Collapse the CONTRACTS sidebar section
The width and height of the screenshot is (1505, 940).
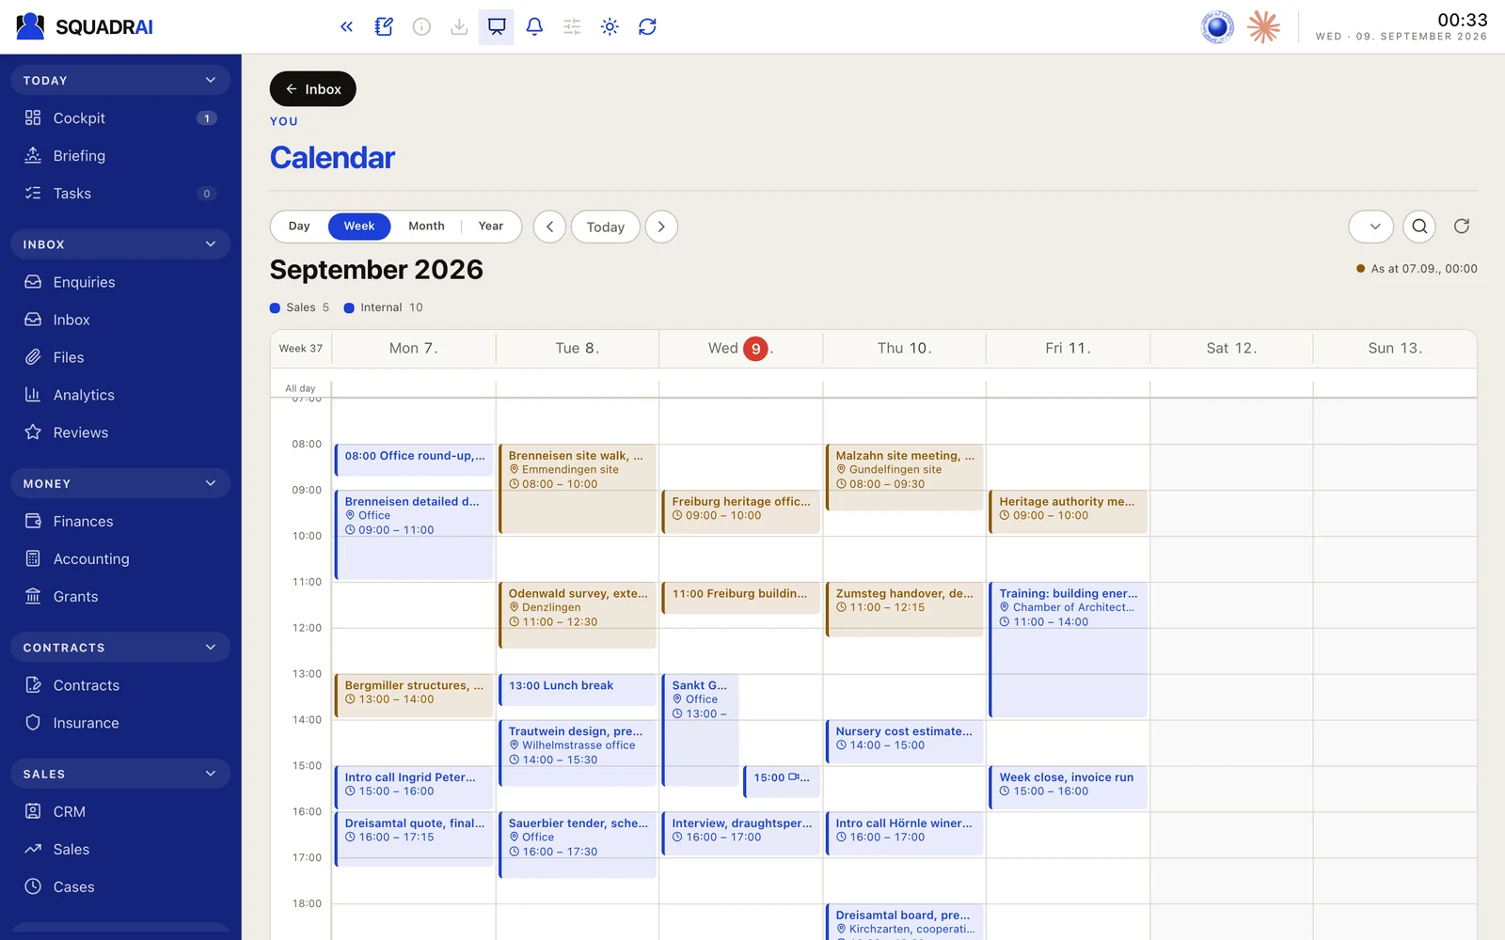(120, 648)
